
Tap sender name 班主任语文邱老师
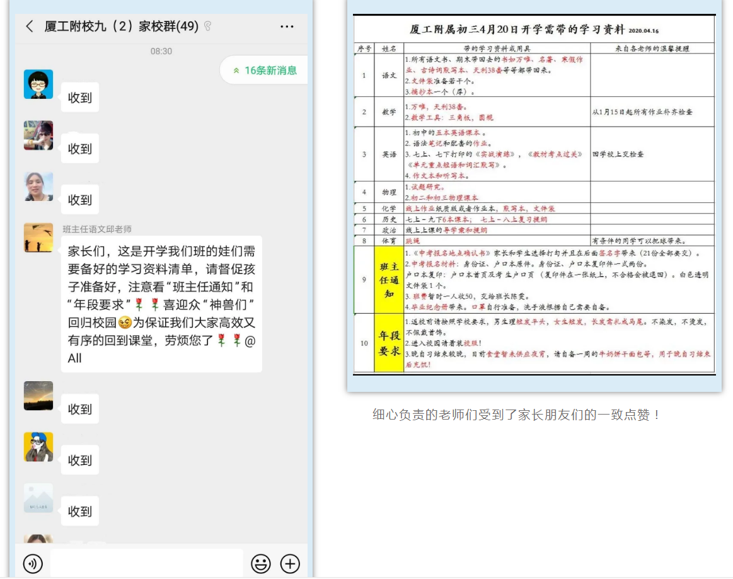(97, 229)
